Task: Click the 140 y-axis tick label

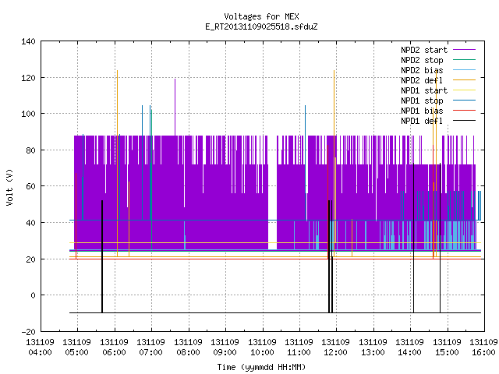Action: pyautogui.click(x=28, y=41)
